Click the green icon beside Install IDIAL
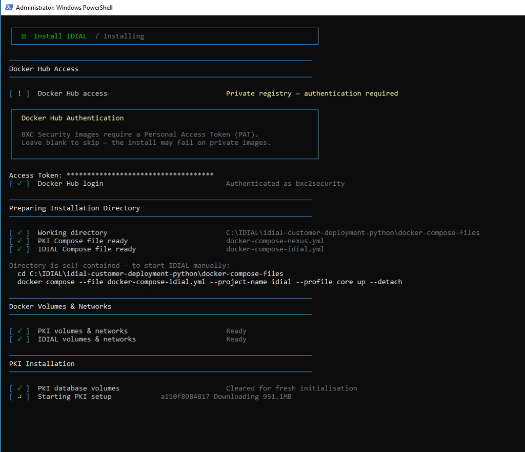The image size is (525, 452). point(24,36)
